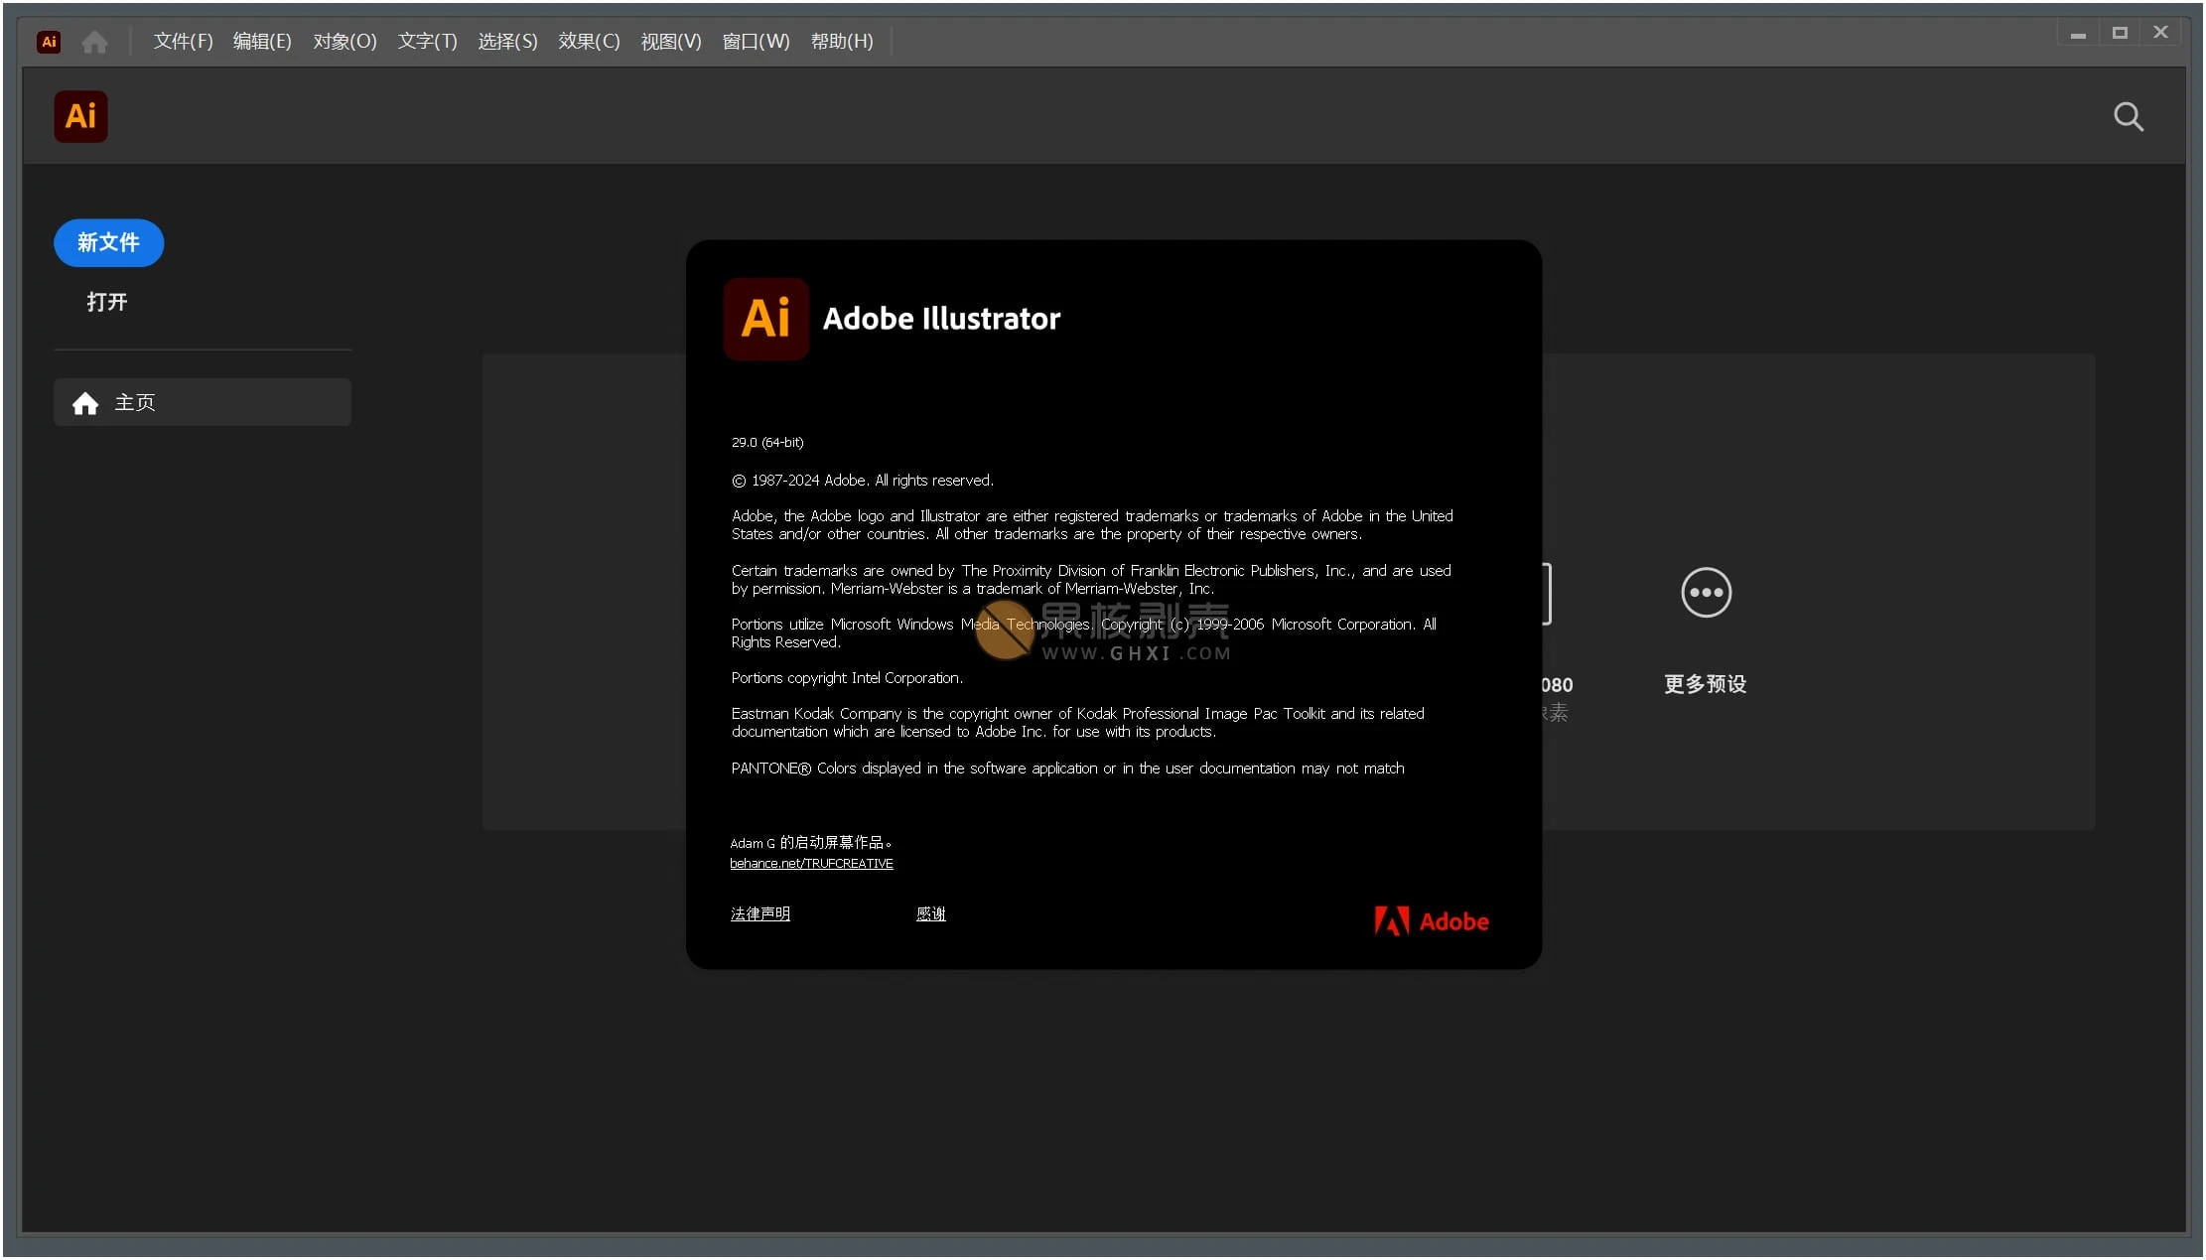Click the 感谢 (Credits) link
Screen dimensions: 2206x1260
pos(928,913)
